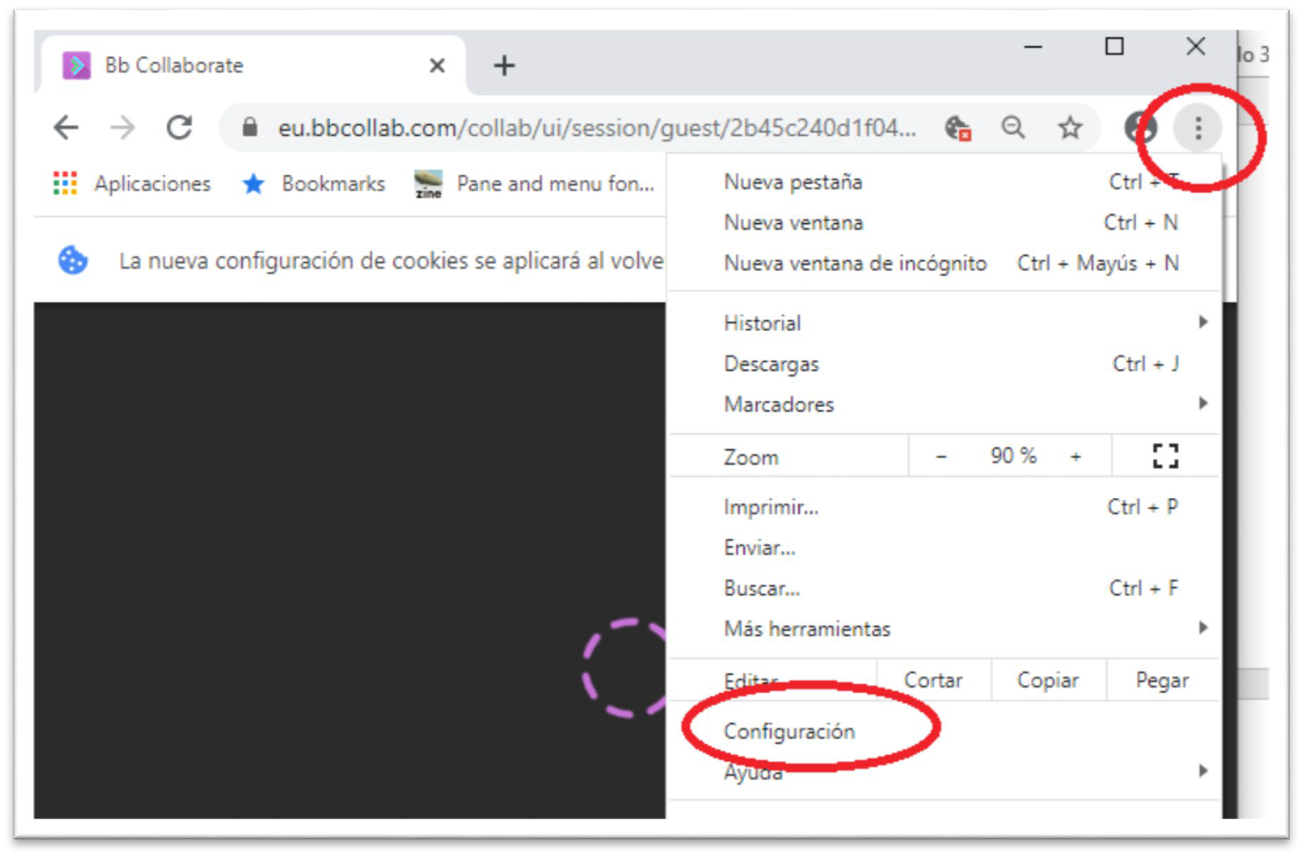Open a new tab with plus button
Image resolution: width=1303 pixels, height=857 pixels.
point(504,65)
